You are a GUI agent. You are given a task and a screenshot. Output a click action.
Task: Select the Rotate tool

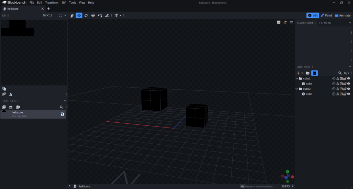pyautogui.click(x=86, y=15)
